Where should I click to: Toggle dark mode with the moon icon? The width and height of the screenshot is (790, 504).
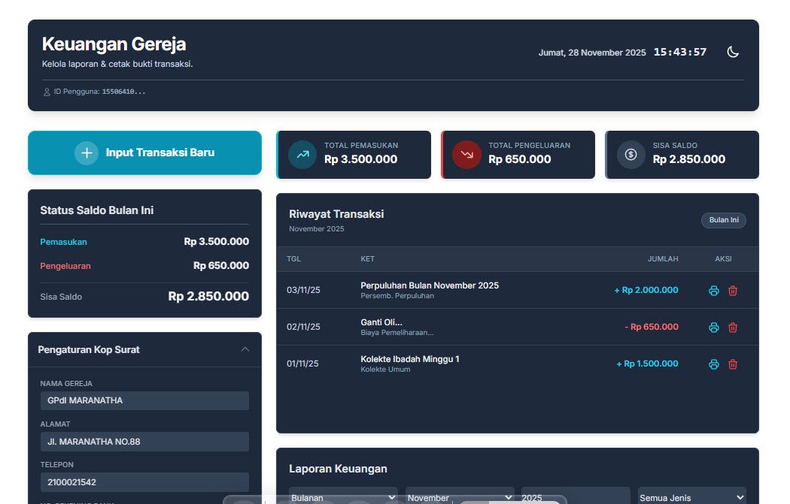click(x=733, y=52)
